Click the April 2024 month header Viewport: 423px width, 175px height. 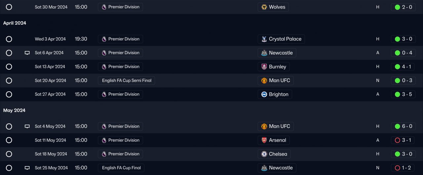[15, 23]
